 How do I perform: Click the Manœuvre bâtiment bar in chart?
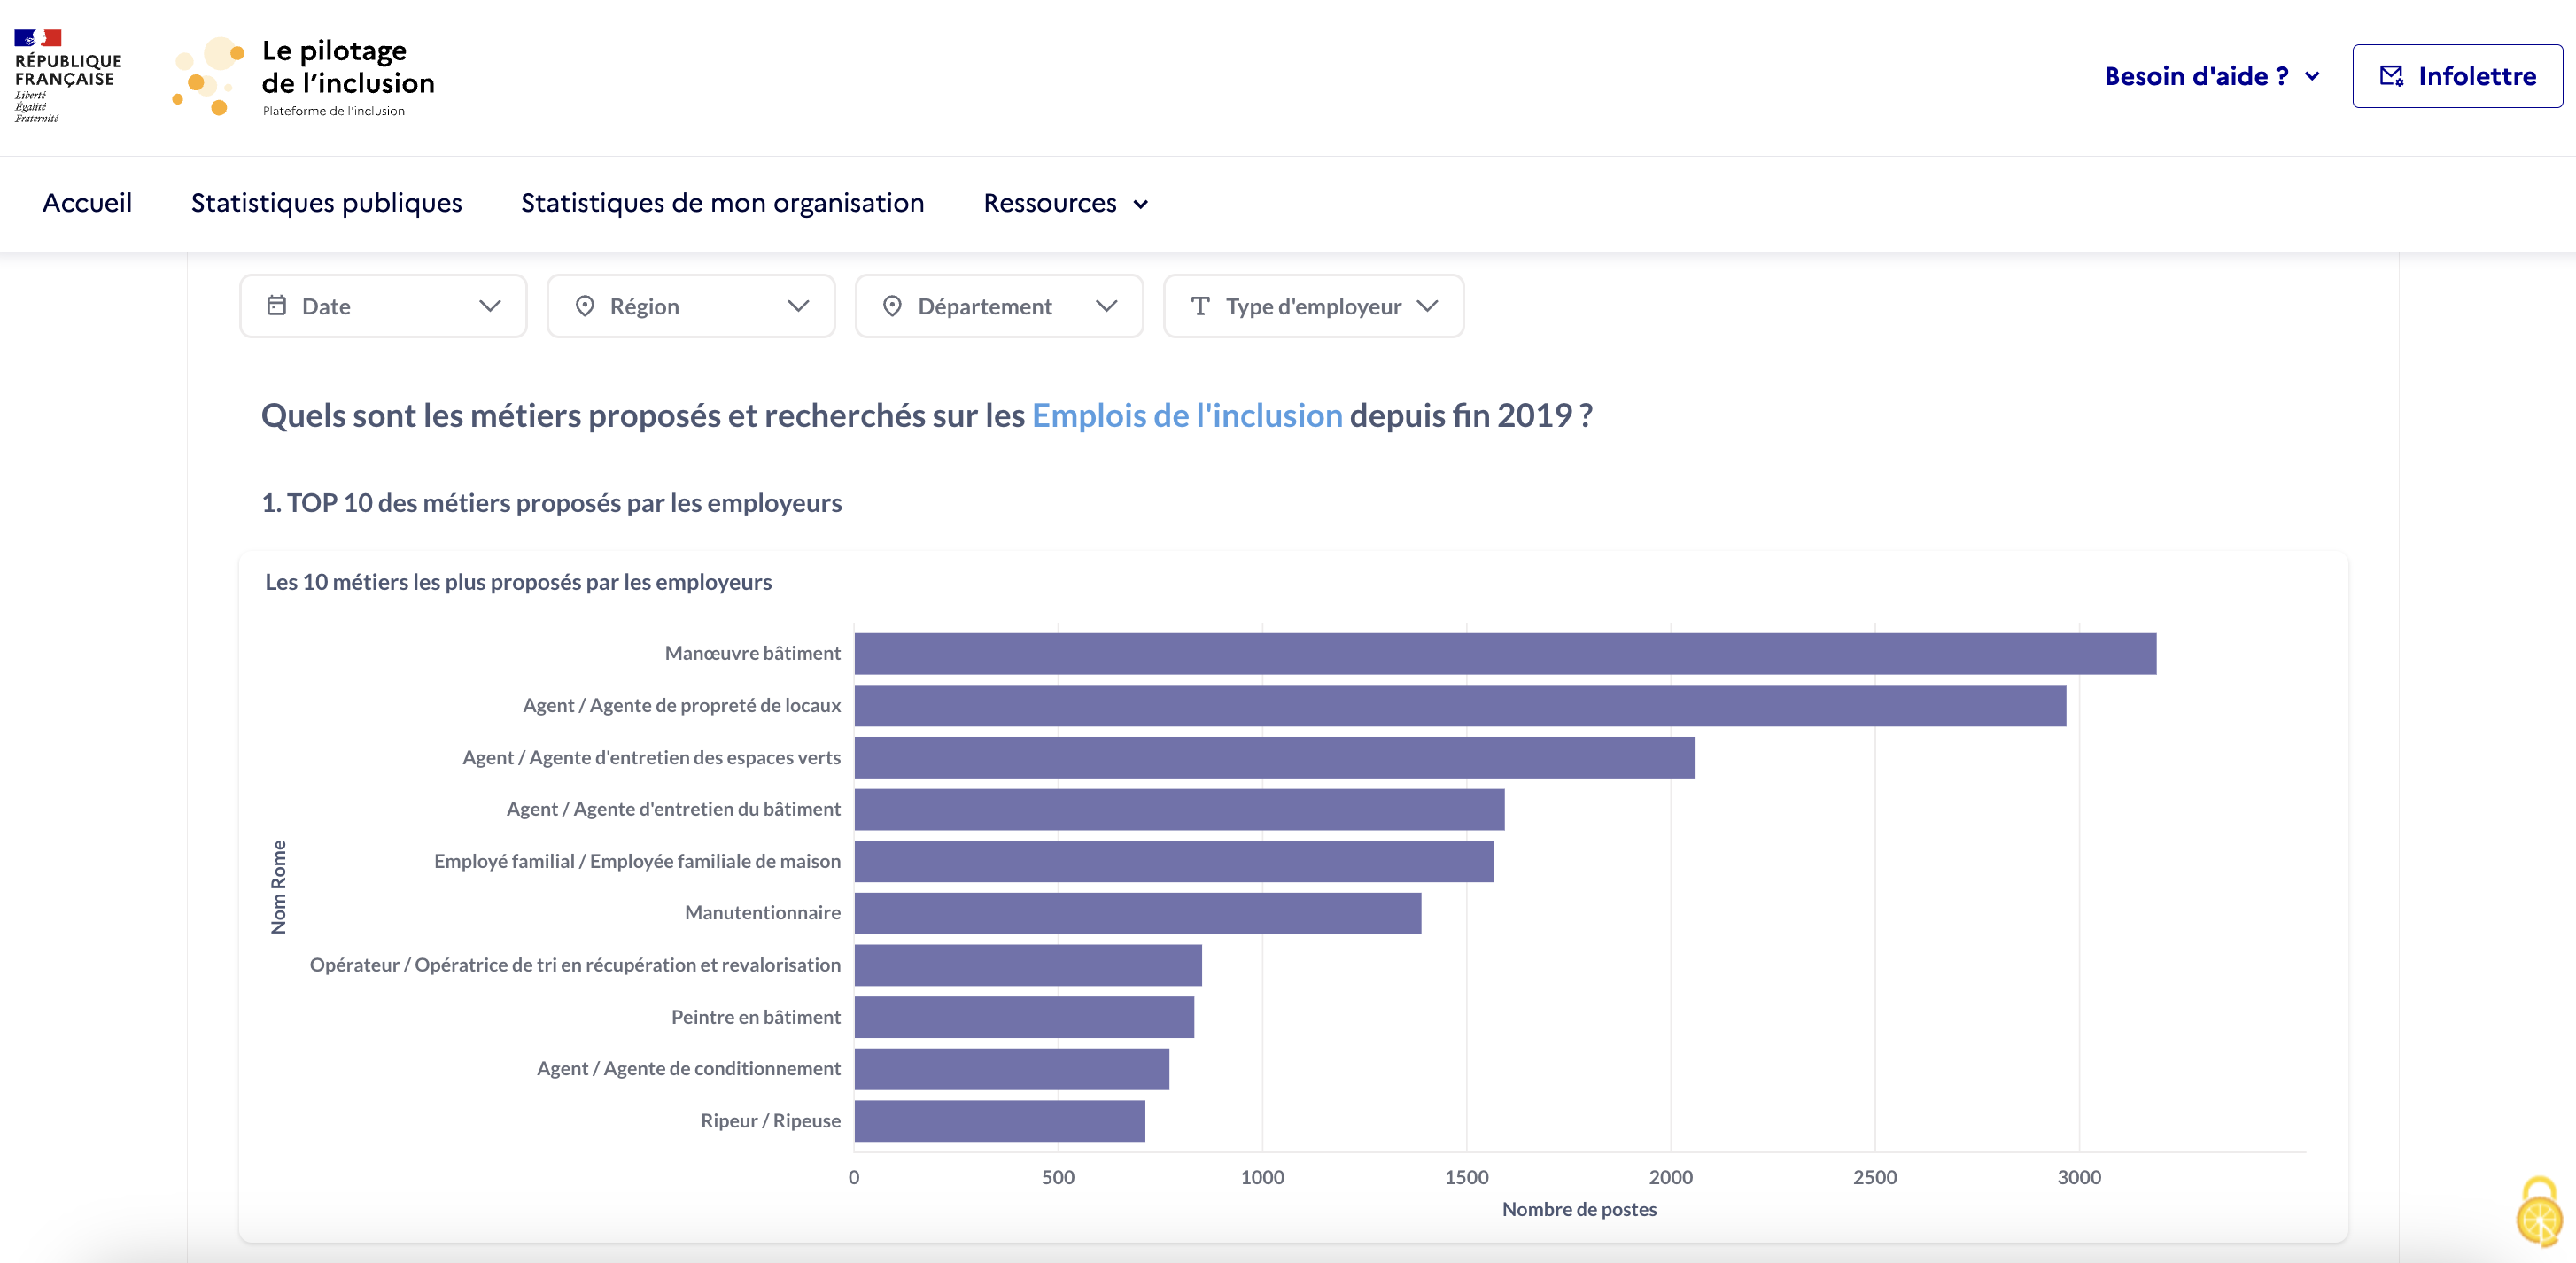[x=1504, y=654]
